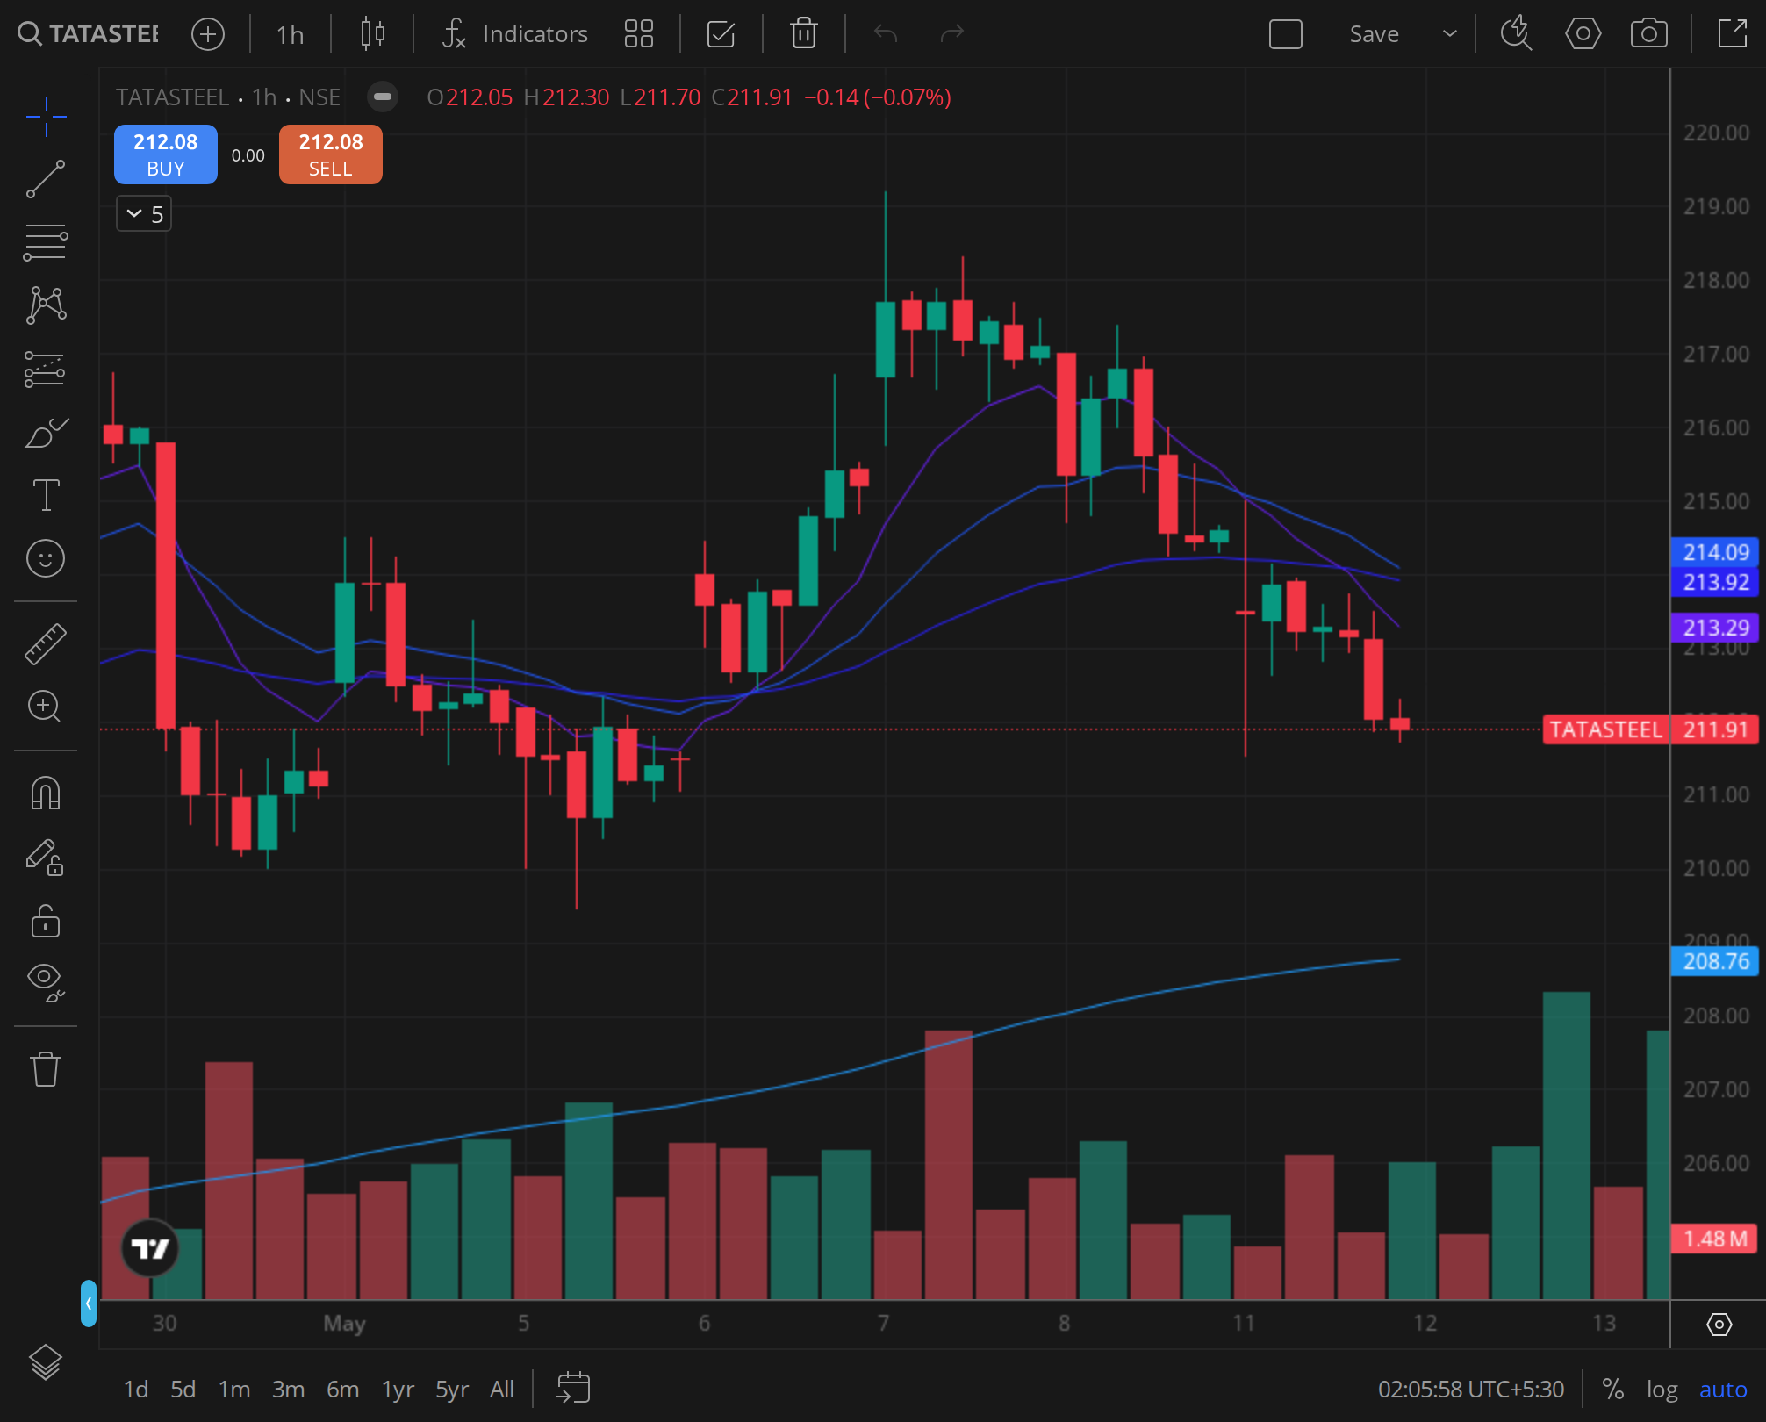Select the XABCD pattern tool
The image size is (1766, 1422).
[x=46, y=305]
